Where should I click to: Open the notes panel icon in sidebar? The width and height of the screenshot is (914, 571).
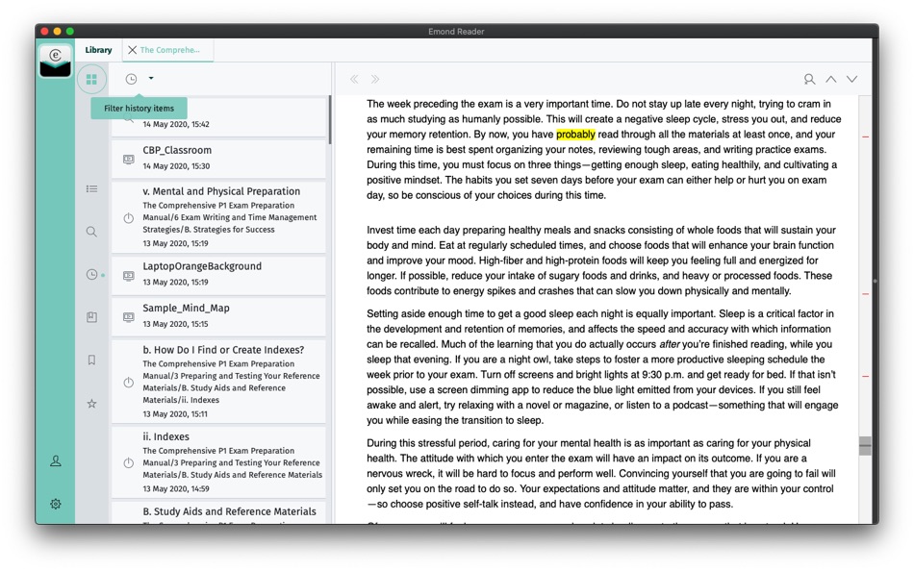[91, 317]
